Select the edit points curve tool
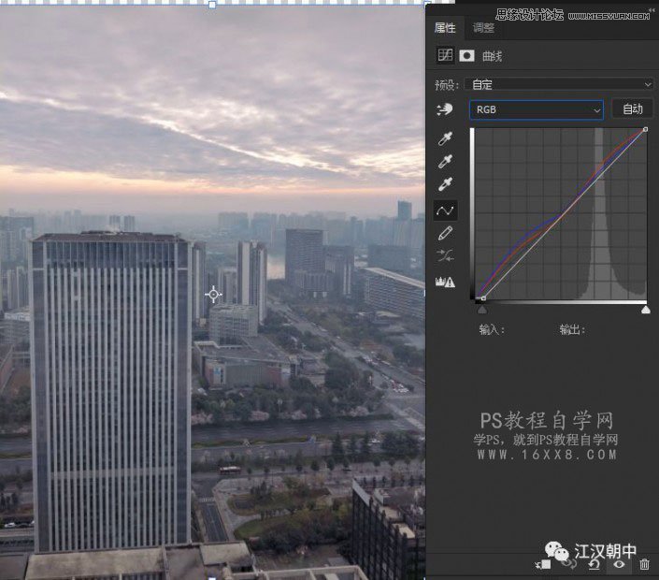The height and width of the screenshot is (580, 659). 446,210
